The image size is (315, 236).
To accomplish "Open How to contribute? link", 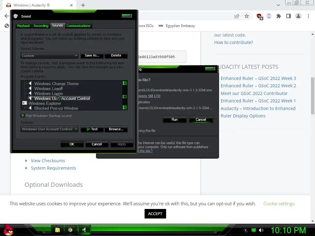I will 233,42.
